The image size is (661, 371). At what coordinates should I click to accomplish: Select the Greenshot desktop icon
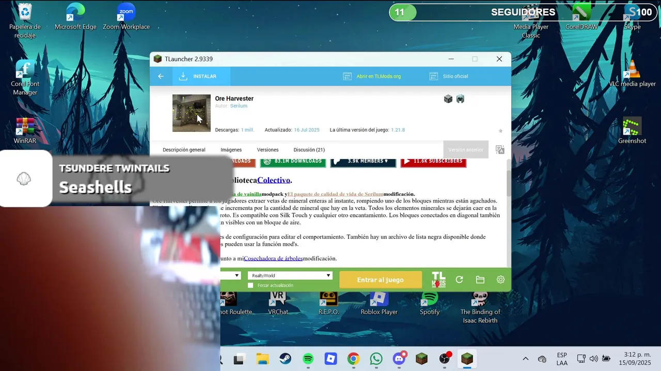coord(632,131)
